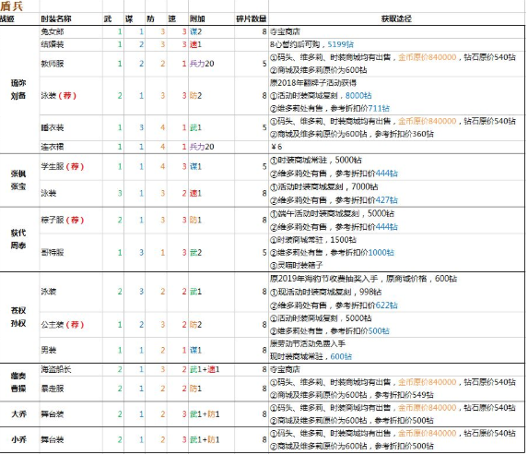528x455 pixels.
Task: Click the 参考折扣价360钻 line
Action: (x=352, y=134)
